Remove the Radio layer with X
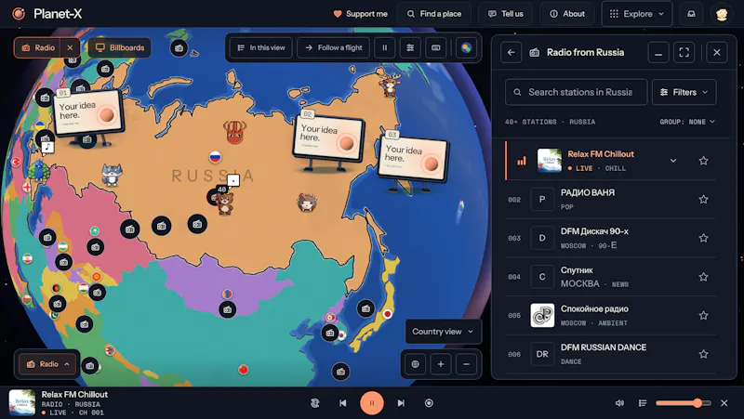Viewport: 744px width, 419px height. (x=71, y=47)
